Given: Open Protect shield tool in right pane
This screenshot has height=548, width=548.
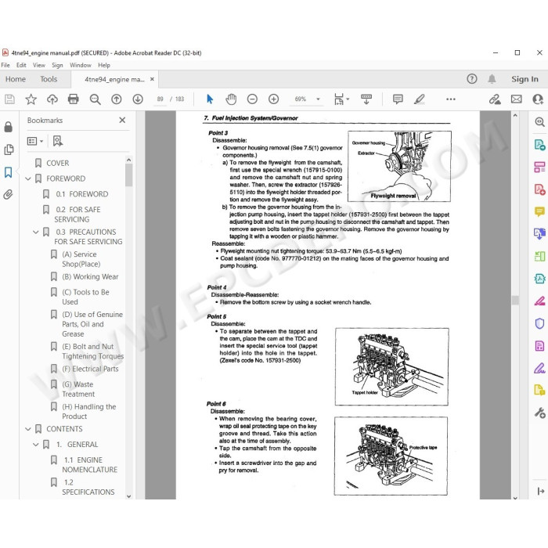Looking at the screenshot, I should (539, 323).
